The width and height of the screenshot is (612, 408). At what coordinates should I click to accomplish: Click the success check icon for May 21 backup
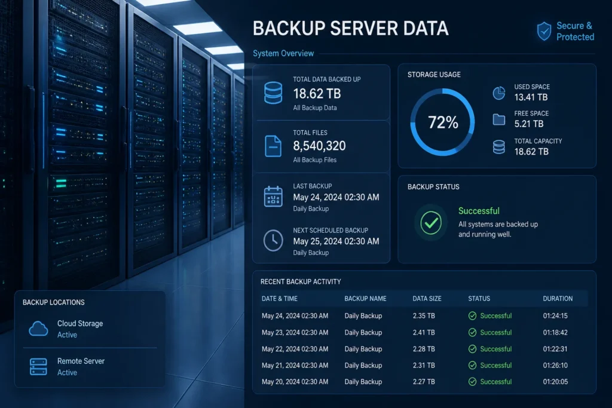tap(472, 365)
